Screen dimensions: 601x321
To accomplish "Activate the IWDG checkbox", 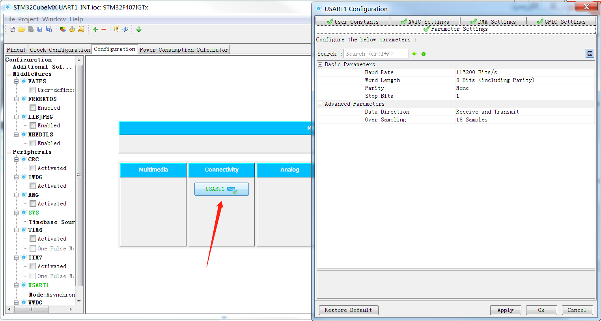I will pos(33,186).
